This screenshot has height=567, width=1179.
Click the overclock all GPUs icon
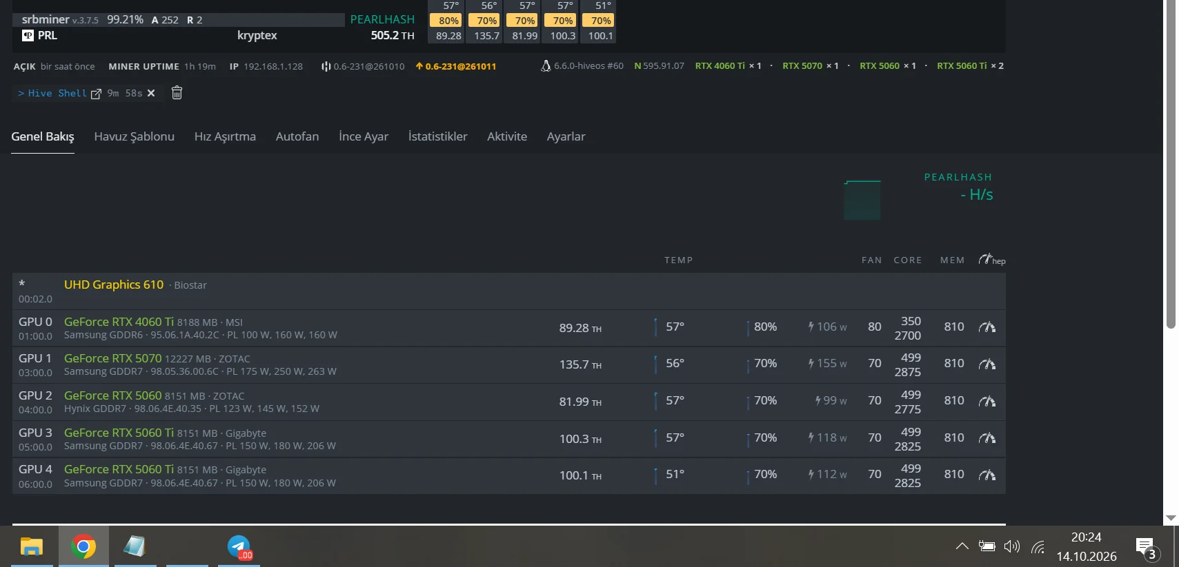(991, 260)
